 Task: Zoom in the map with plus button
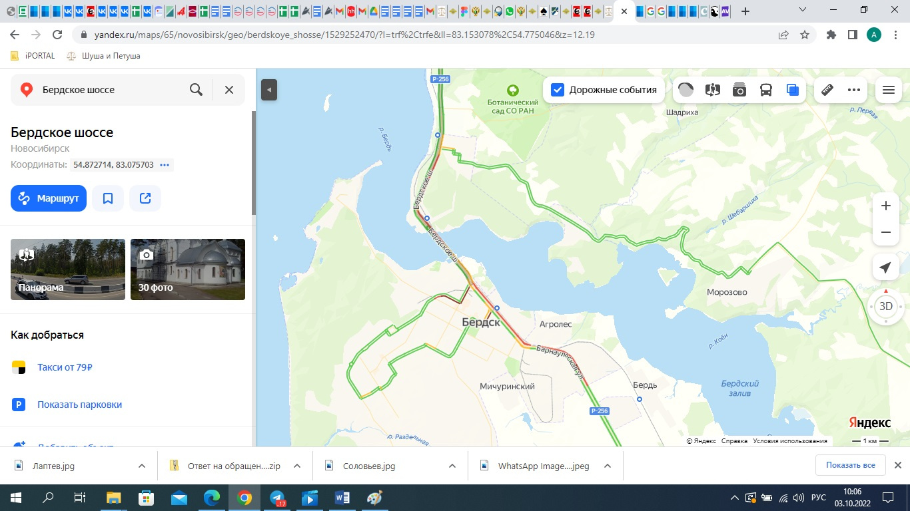point(885,206)
